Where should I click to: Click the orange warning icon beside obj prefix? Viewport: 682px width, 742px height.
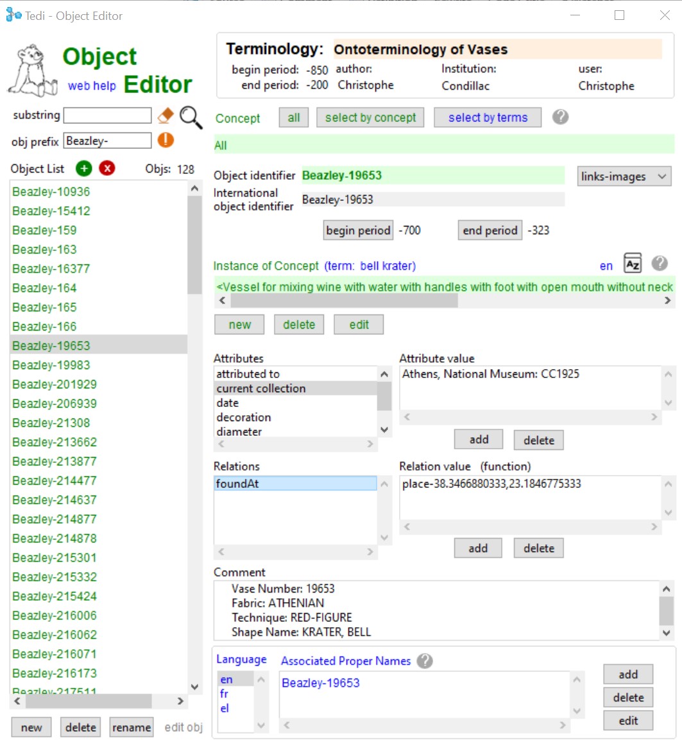click(166, 140)
